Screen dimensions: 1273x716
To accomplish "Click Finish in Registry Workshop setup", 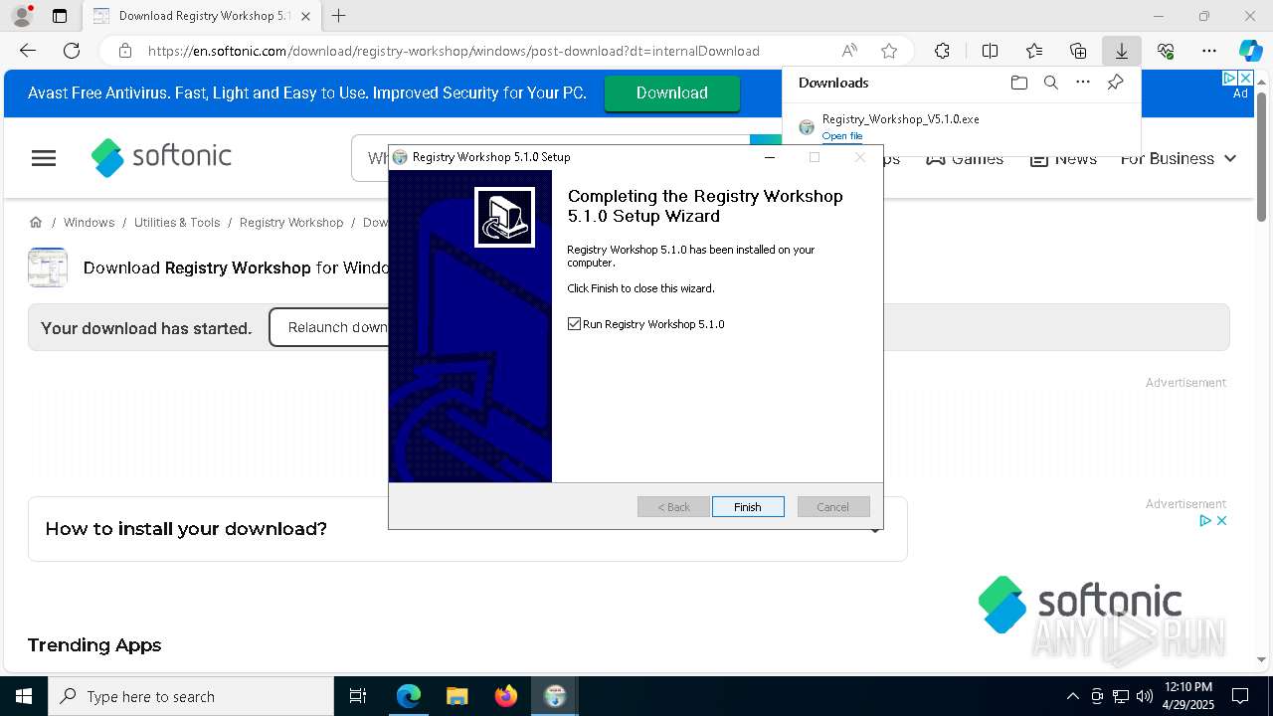I will (748, 507).
